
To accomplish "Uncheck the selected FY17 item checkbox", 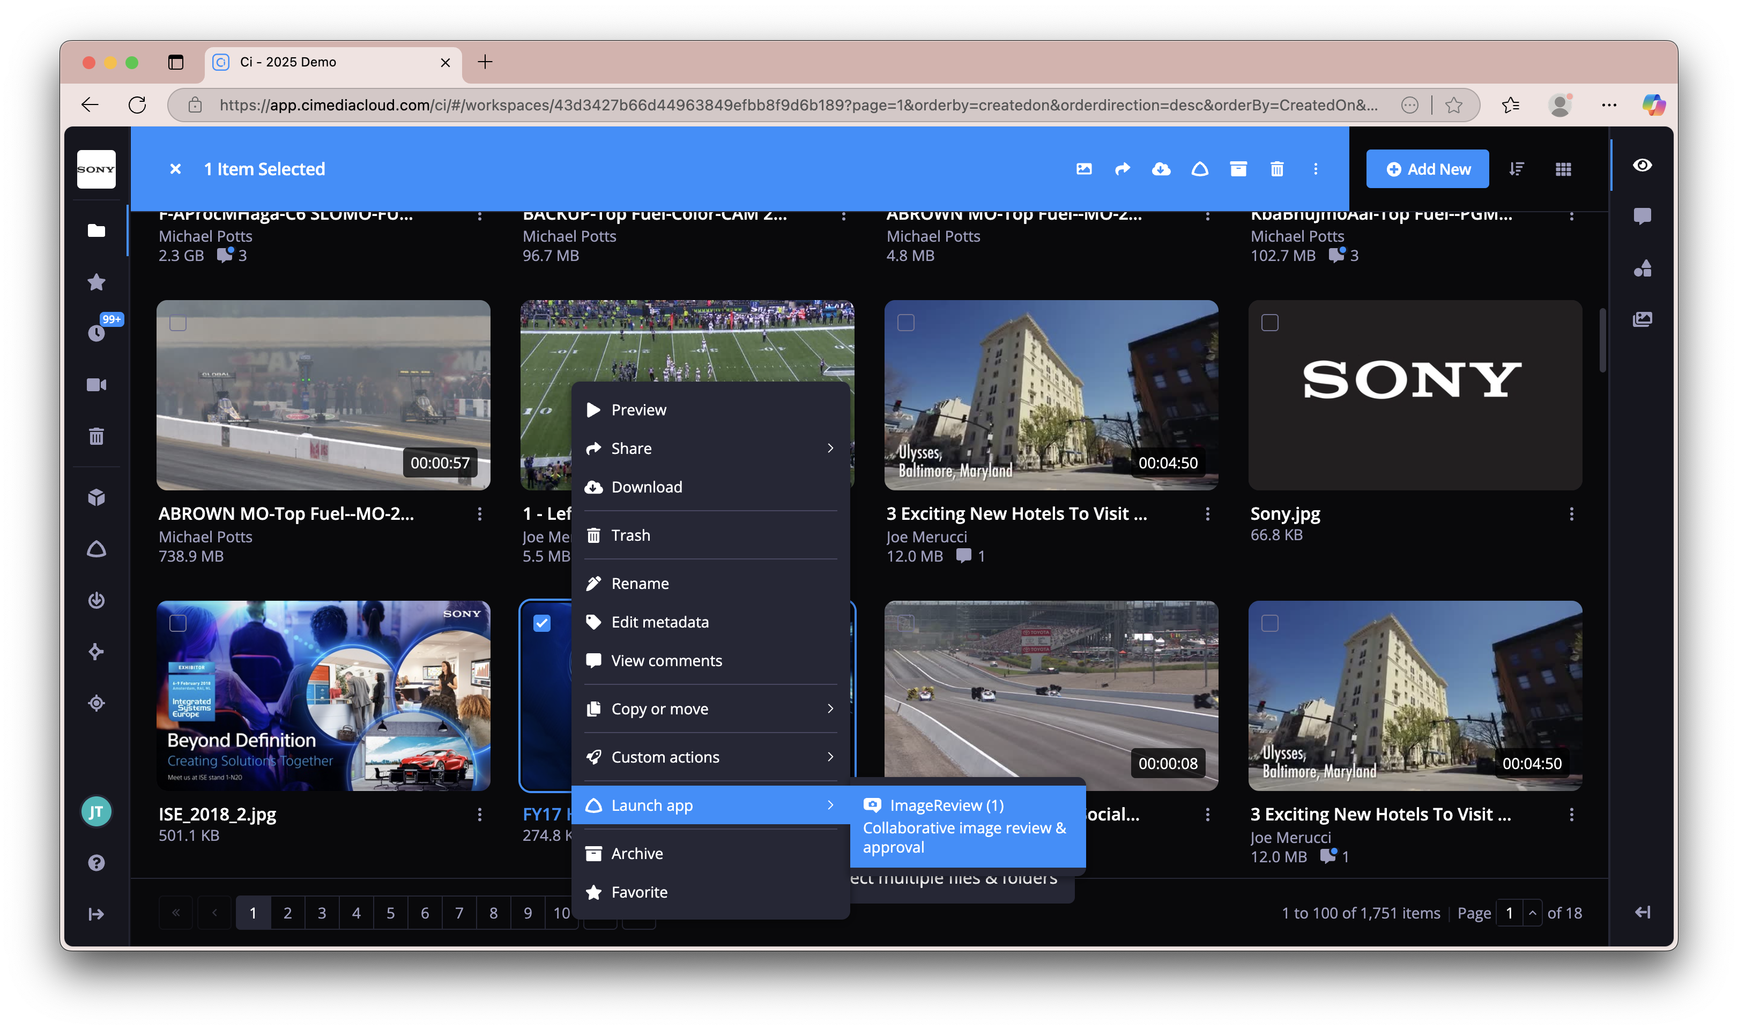I will pyautogui.click(x=542, y=623).
